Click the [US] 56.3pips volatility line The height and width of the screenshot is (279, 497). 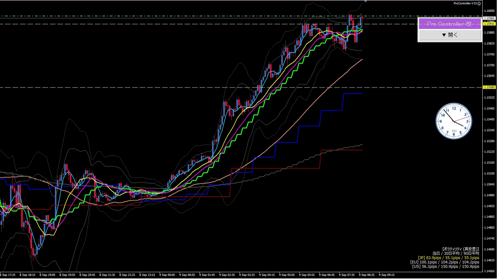[x=446, y=267]
